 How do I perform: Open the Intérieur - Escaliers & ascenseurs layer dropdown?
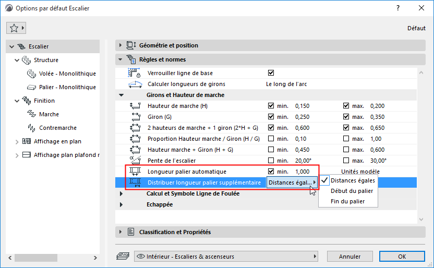click(226, 257)
